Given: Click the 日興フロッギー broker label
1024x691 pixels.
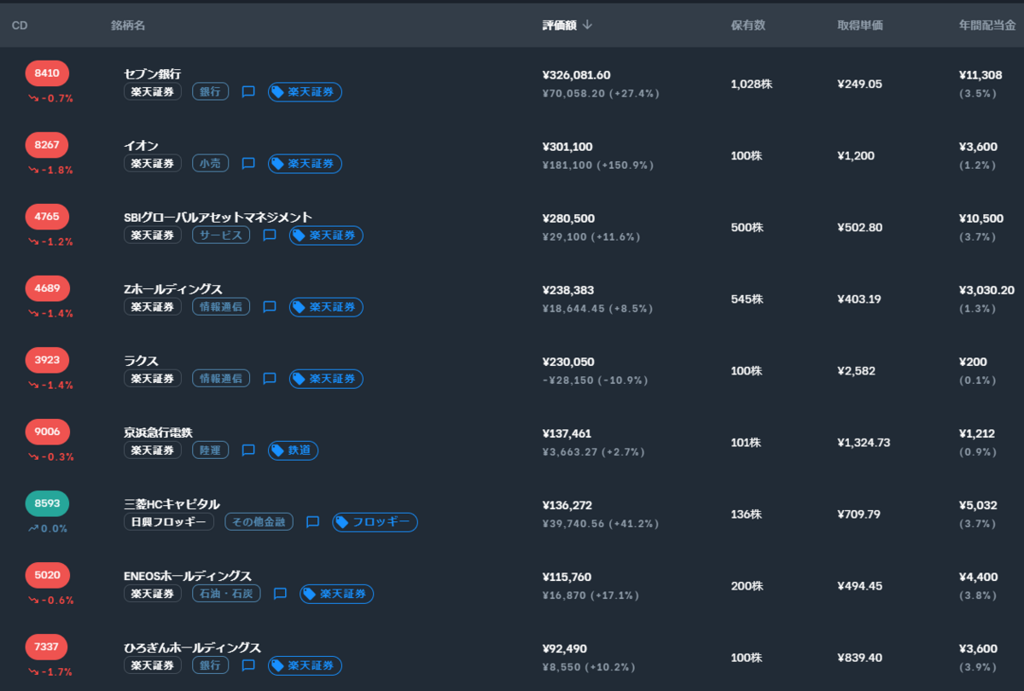Looking at the screenshot, I should 169,521.
